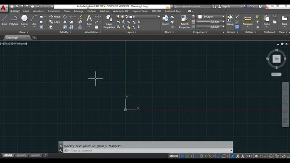
Task: Select the Erase tool in Modify
Action: click(x=80, y=17)
